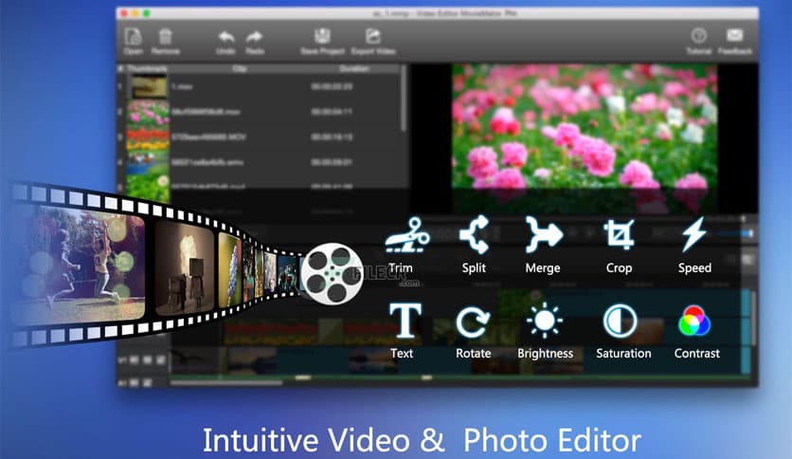
Task: Select the Trim scissors icon
Action: coord(407,234)
